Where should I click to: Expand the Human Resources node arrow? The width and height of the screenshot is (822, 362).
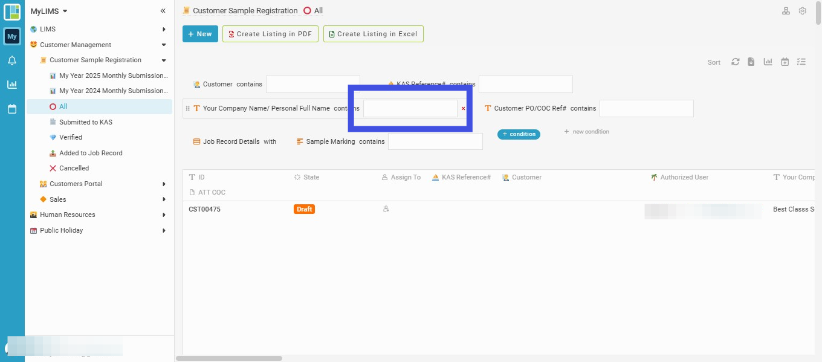164,215
